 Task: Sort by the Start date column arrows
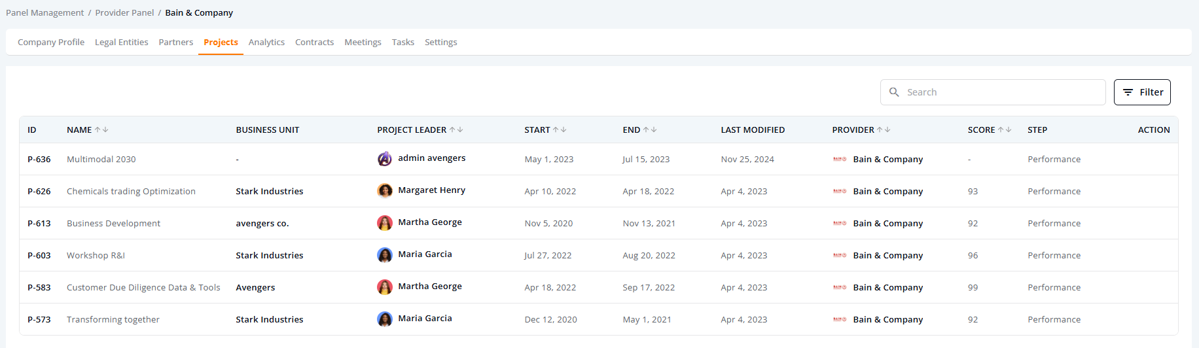pos(560,130)
